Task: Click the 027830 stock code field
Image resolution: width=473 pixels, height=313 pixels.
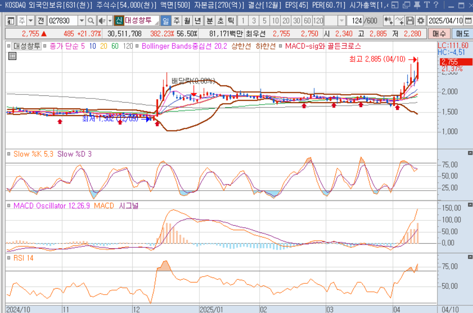Action: tap(63, 21)
